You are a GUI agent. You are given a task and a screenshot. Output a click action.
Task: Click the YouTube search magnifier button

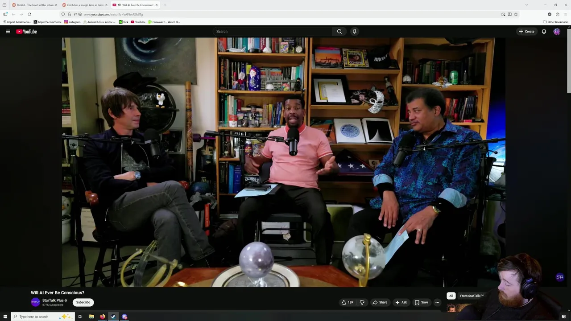point(339,32)
